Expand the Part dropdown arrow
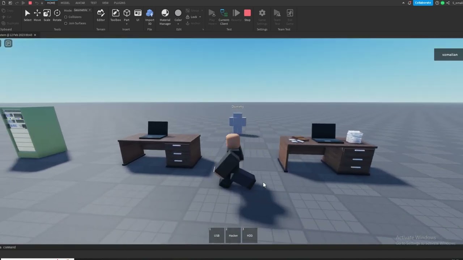The height and width of the screenshot is (260, 463). point(127,24)
